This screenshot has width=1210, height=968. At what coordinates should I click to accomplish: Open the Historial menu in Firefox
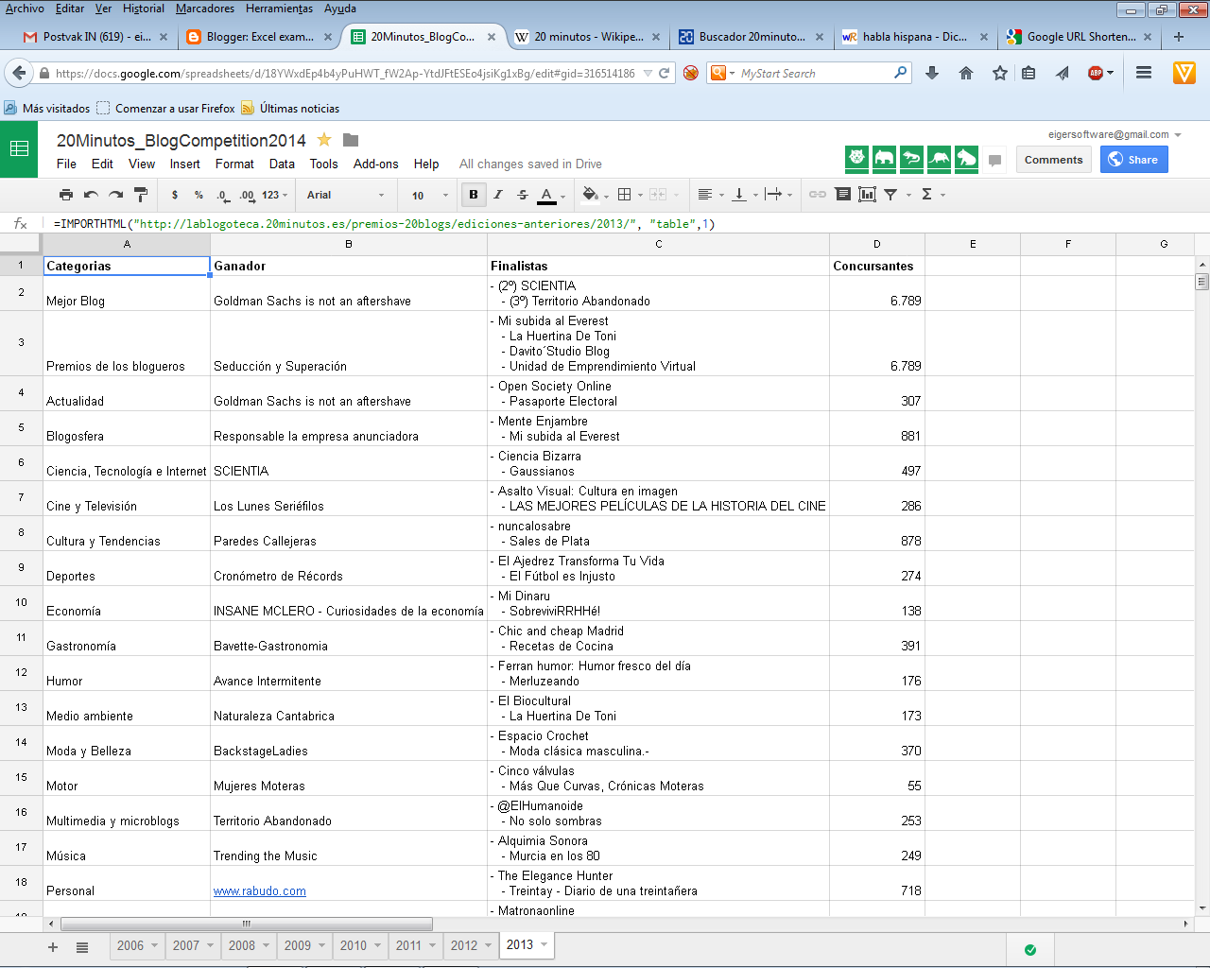click(x=144, y=9)
